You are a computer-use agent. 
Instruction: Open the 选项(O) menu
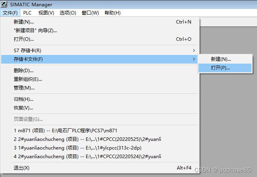(x=68, y=13)
